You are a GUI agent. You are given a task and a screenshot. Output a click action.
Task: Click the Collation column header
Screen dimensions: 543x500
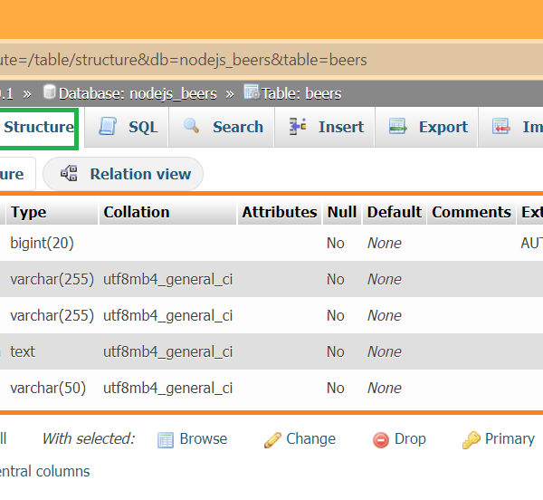(137, 212)
